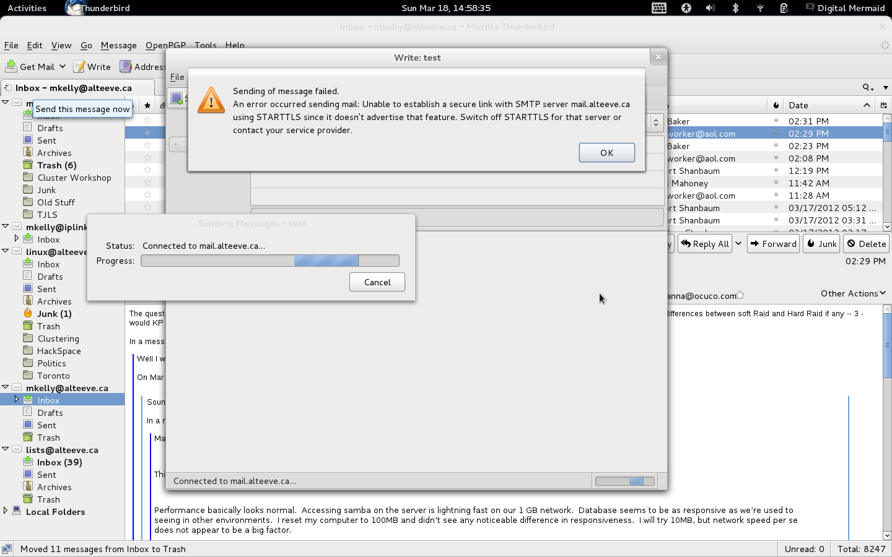
Task: Select the Old Stuff folder
Action: click(56, 202)
